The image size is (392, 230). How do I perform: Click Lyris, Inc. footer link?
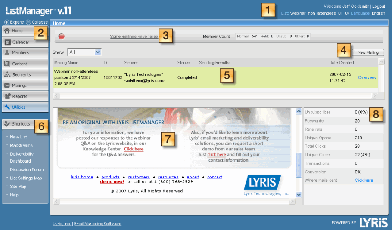coord(62,224)
